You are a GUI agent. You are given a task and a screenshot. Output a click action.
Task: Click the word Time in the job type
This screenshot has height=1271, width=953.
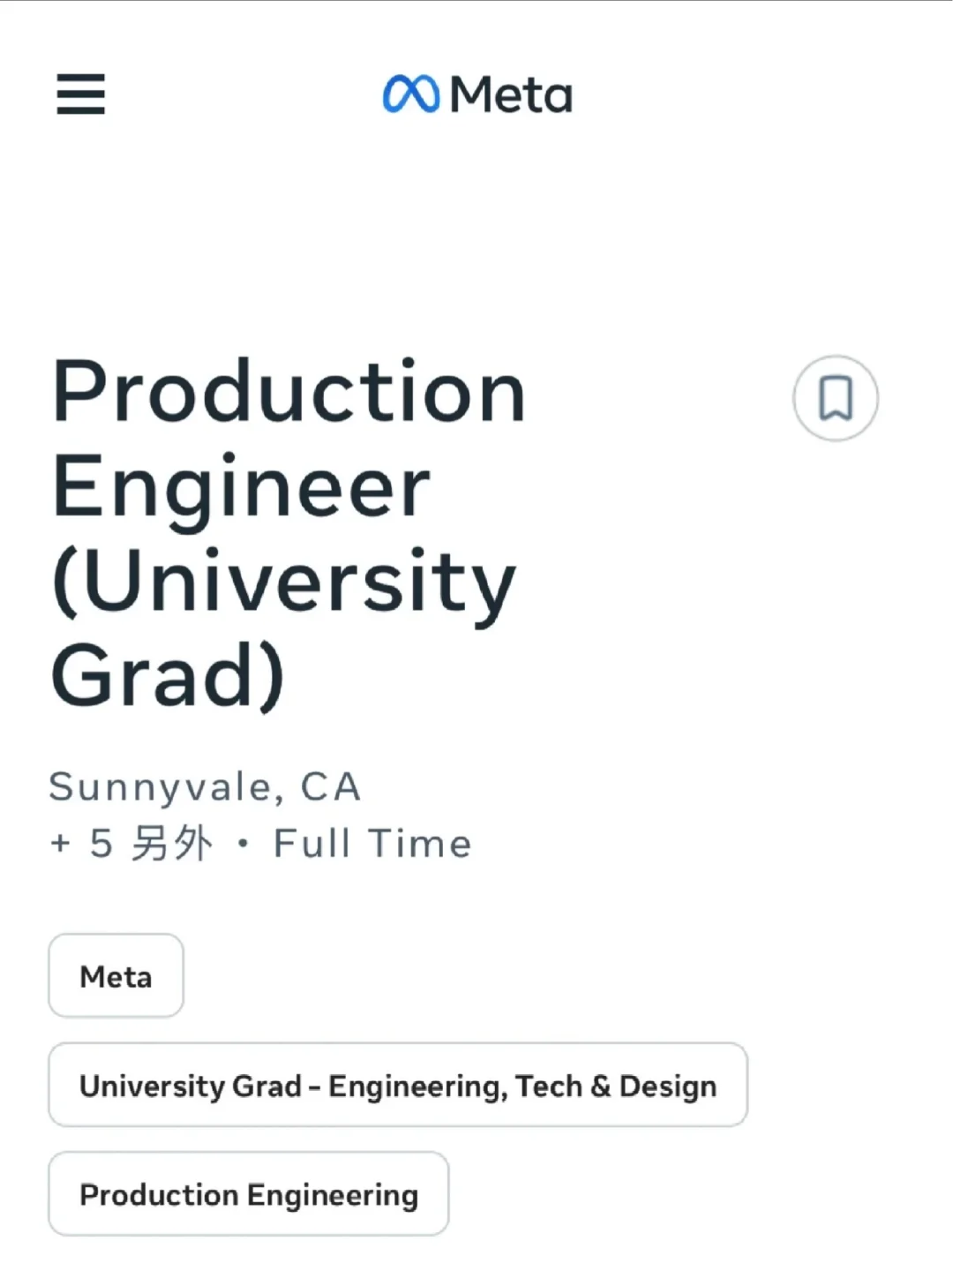(x=420, y=843)
